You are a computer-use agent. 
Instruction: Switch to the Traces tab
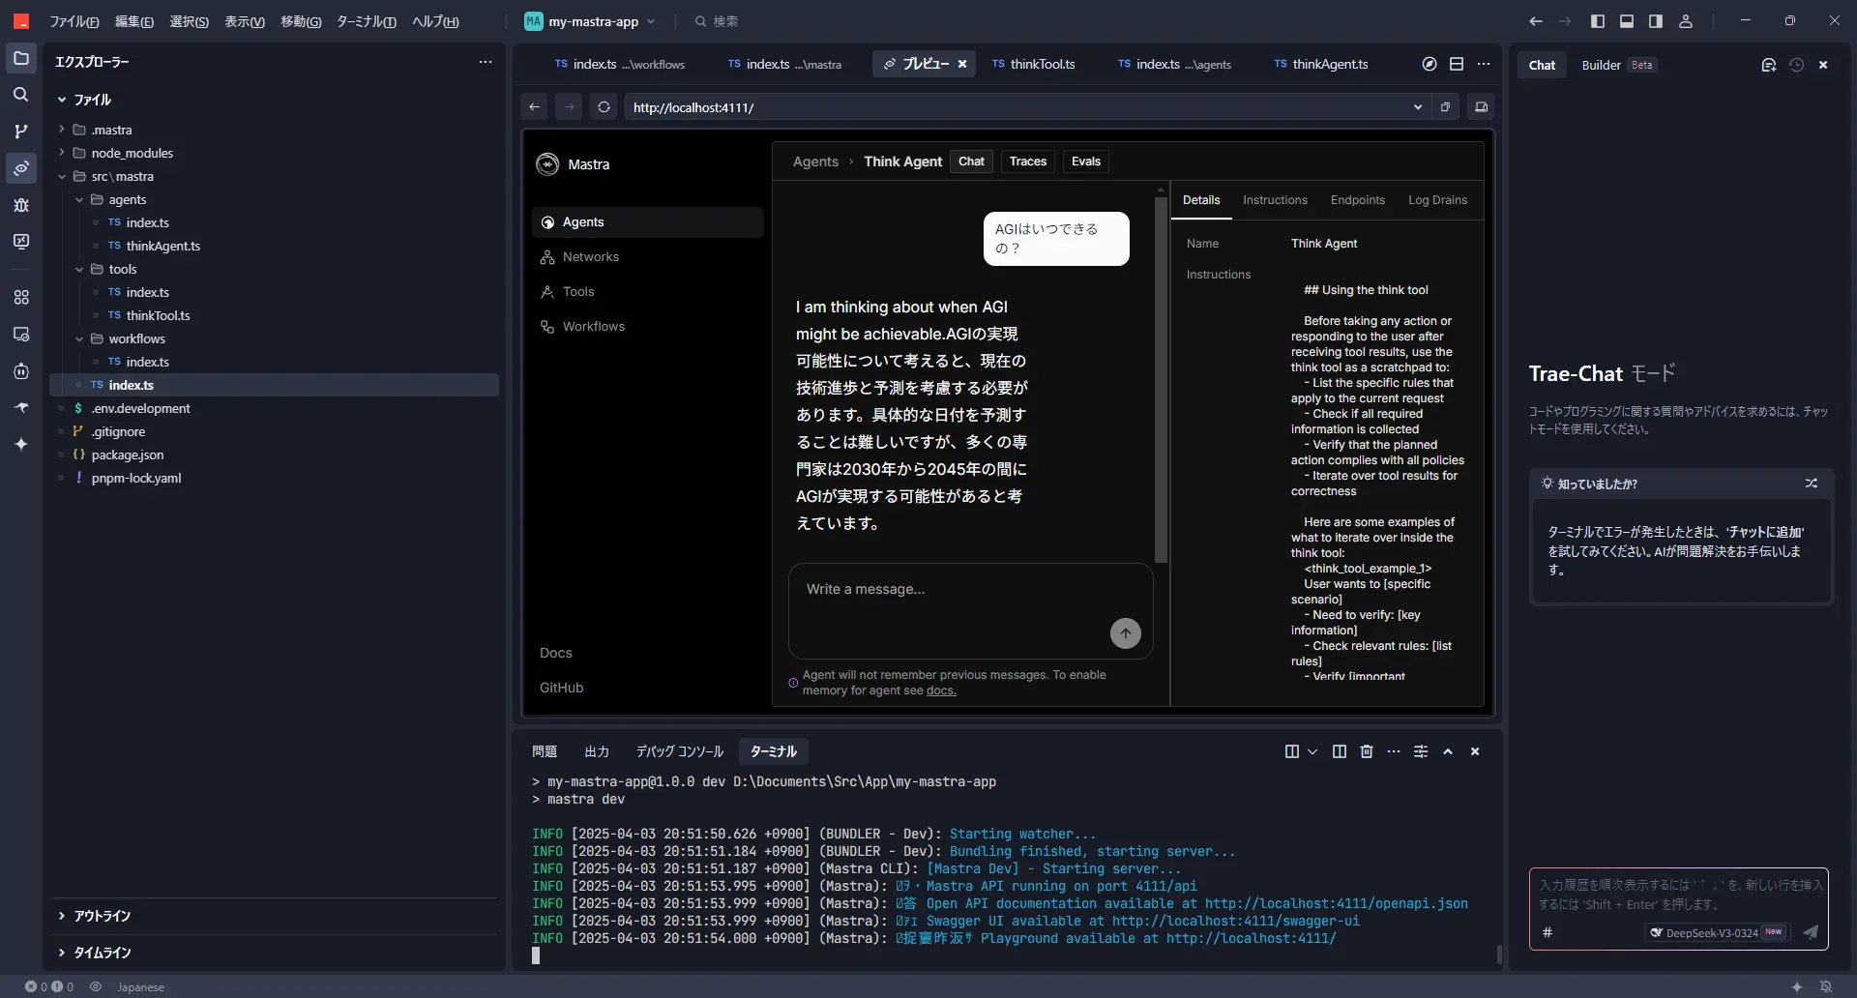point(1028,161)
